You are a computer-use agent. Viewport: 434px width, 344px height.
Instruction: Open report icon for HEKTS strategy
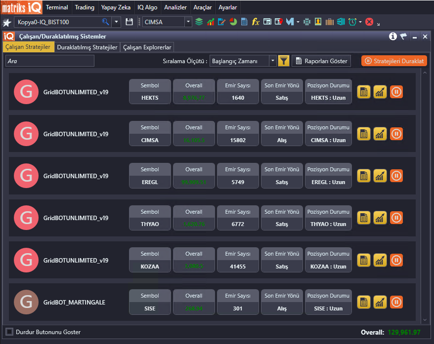[x=364, y=92]
